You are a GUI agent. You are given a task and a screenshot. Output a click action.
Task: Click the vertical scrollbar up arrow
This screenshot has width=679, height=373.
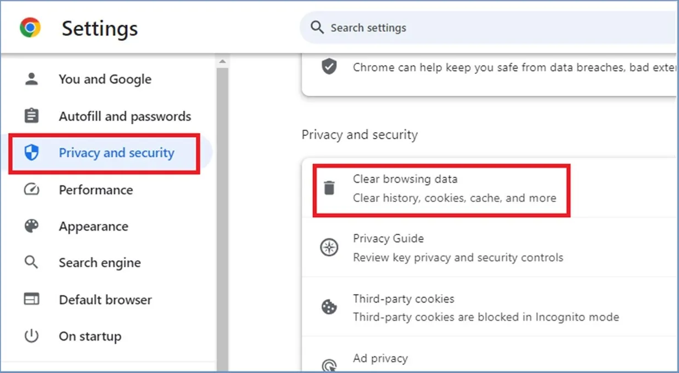click(223, 61)
